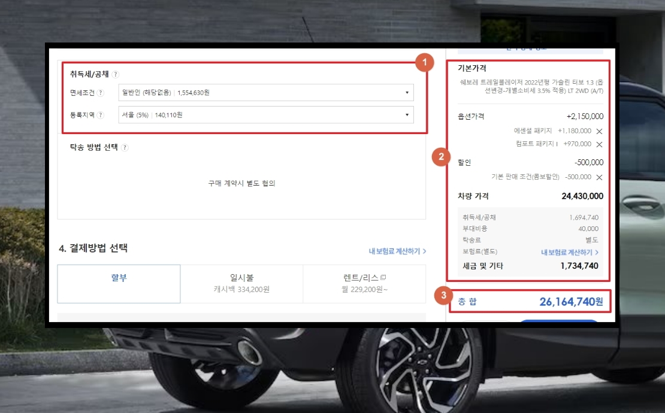665x413 pixels.
Task: Select the 렌트/리스 payment tab
Action: 364,284
